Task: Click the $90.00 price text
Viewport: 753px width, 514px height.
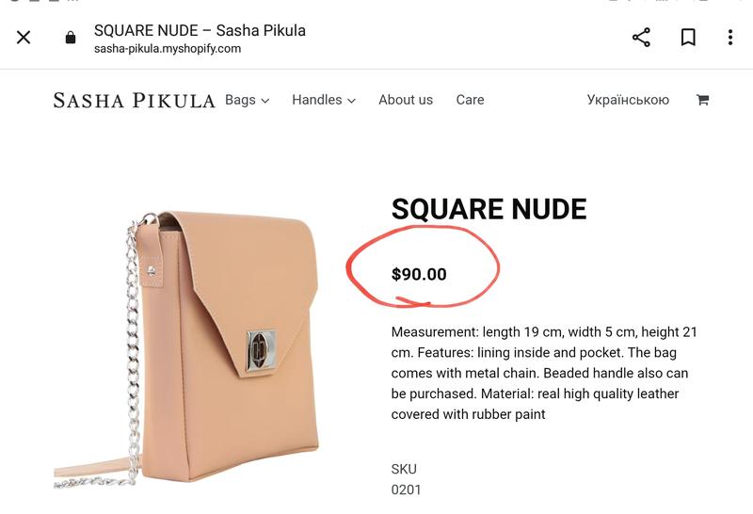Action: click(419, 274)
